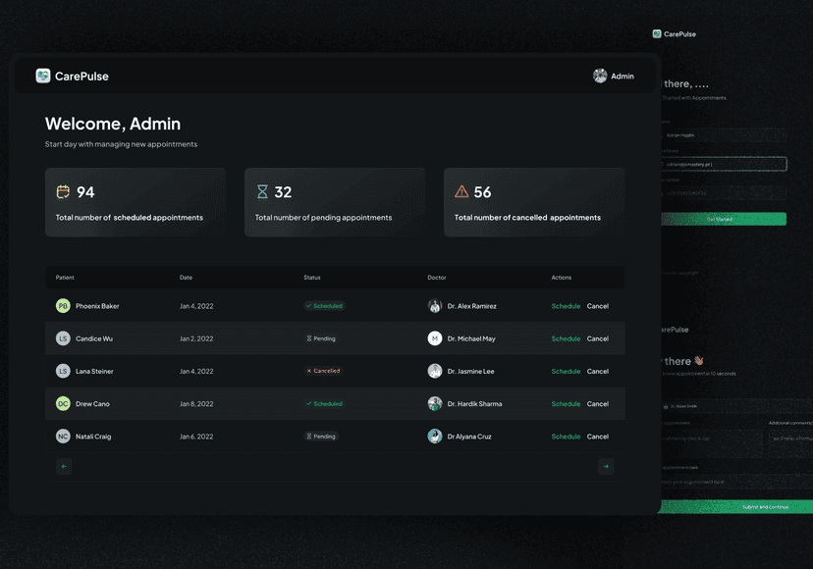The height and width of the screenshot is (569, 813).
Task: Cancel Natali Craig's appointment
Action: [597, 437]
